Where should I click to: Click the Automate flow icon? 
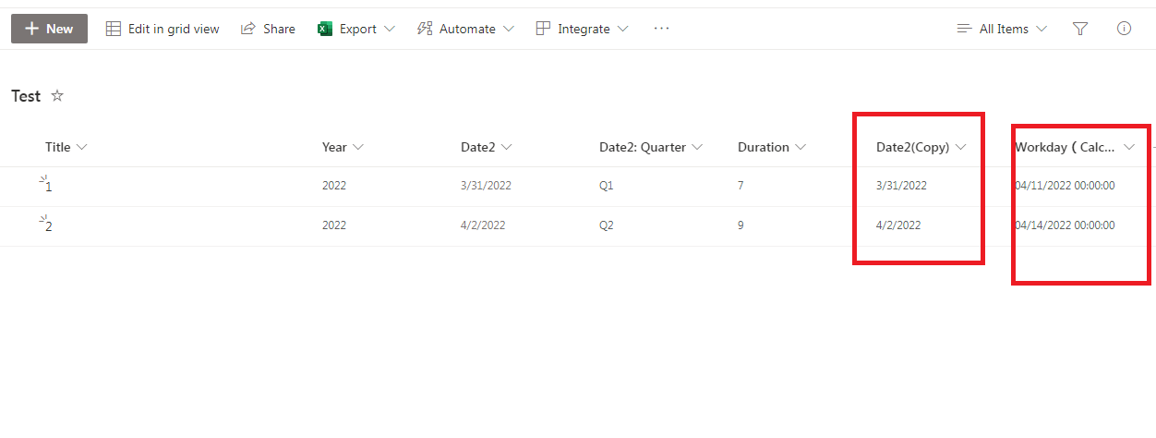[425, 29]
